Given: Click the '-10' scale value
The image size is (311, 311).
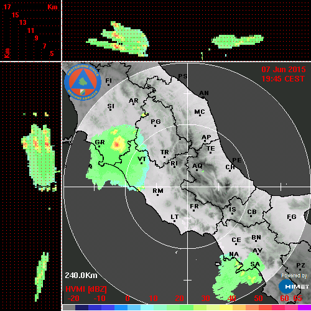Looking at the screenshot, I should coord(100,299).
